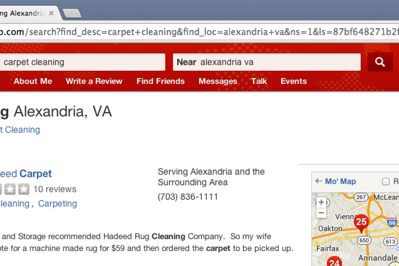Viewport: 399px width, 266px height.
Task: Open the Carpeting category link
Action: pos(57,203)
